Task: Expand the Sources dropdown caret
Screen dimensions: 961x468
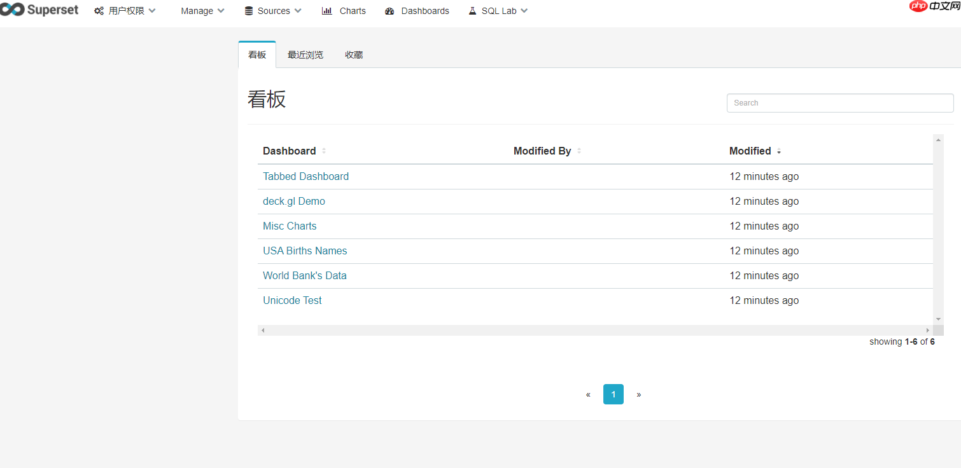Action: [x=298, y=11]
